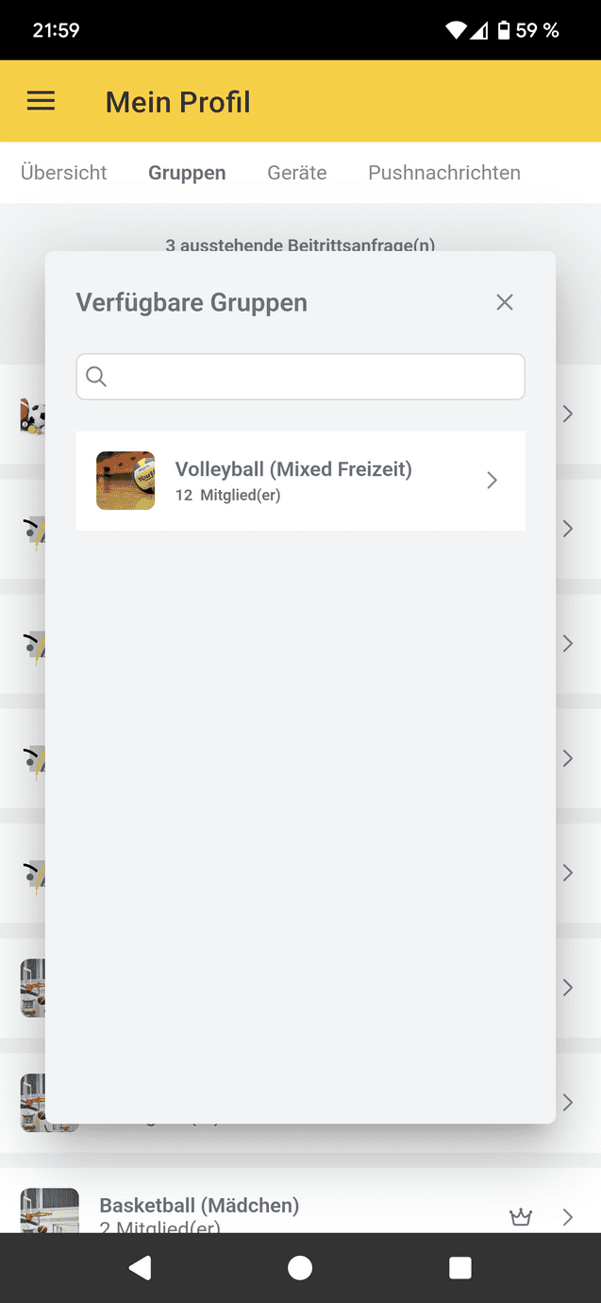Open first background group row chevron
Image resolution: width=601 pixels, height=1303 pixels.
[568, 414]
